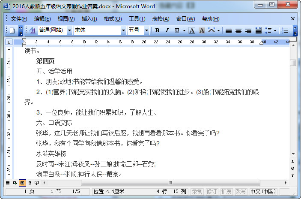Screen dimensions: 301x199
Task: Click horizontal scroll right arrow
Action: pos(286,183)
